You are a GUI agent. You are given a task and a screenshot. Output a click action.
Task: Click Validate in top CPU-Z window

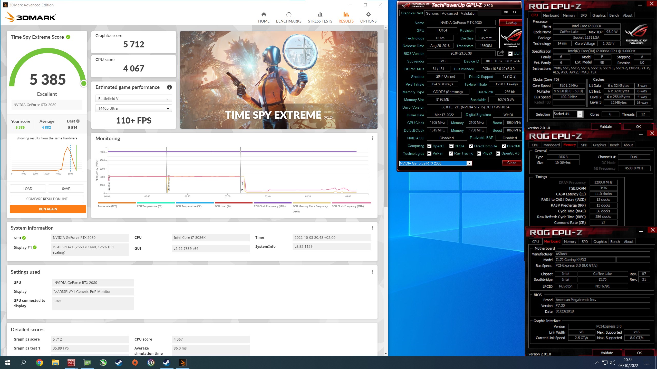606,127
